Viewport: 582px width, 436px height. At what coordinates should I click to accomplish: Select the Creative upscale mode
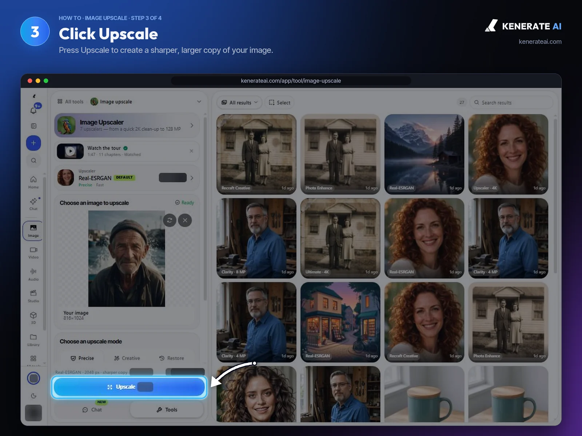click(127, 358)
